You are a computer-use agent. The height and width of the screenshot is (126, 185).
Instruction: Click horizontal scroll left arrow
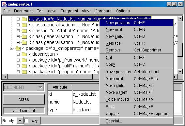[x=5, y=77]
